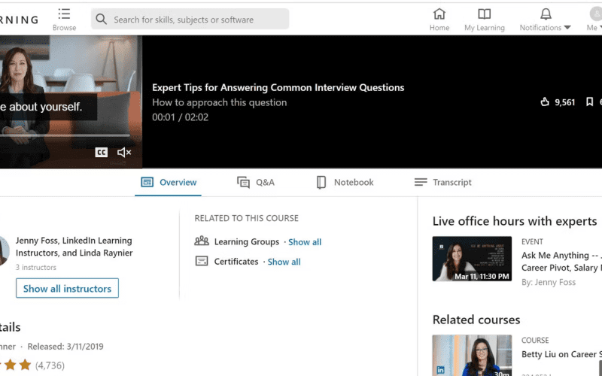602x376 pixels.
Task: Open Ask Me Anything event thumbnail
Action: point(472,259)
